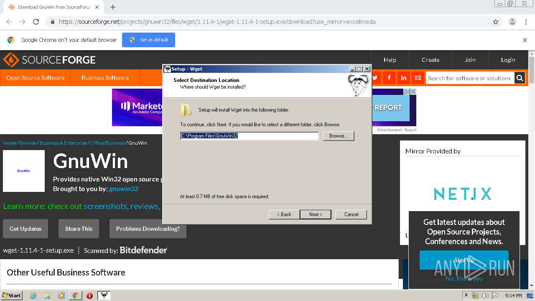Image resolution: width=535 pixels, height=301 pixels.
Task: Go back in Chrome
Action: click(x=9, y=22)
